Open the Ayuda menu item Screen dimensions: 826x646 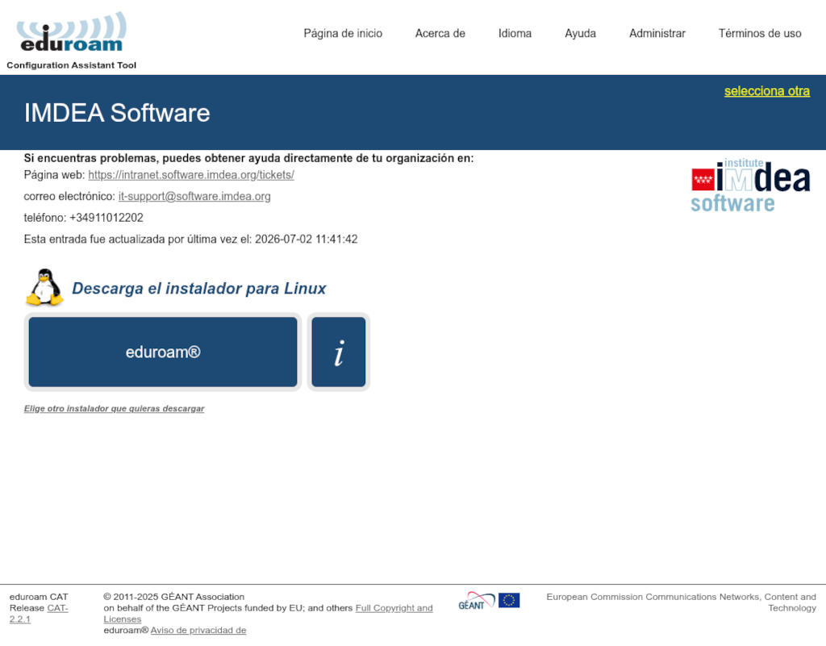tap(580, 33)
